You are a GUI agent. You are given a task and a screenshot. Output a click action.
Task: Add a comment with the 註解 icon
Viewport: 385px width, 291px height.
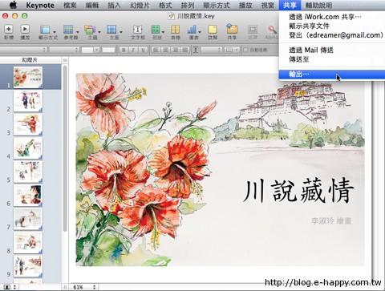[x=213, y=29]
